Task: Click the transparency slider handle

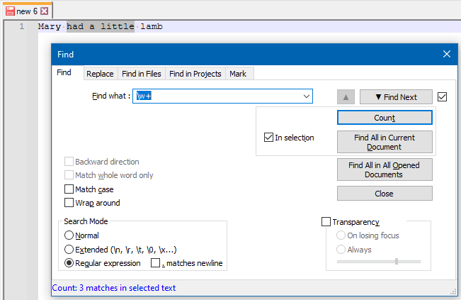Action: pos(396,262)
